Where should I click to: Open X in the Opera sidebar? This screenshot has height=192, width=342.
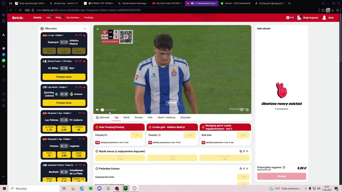coord(4,66)
